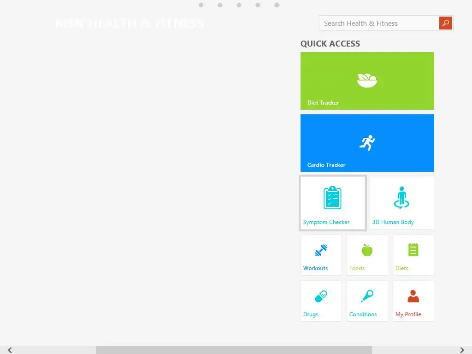Open the Diet Tracker tile
Screen dimensions: 472x354
367,81
